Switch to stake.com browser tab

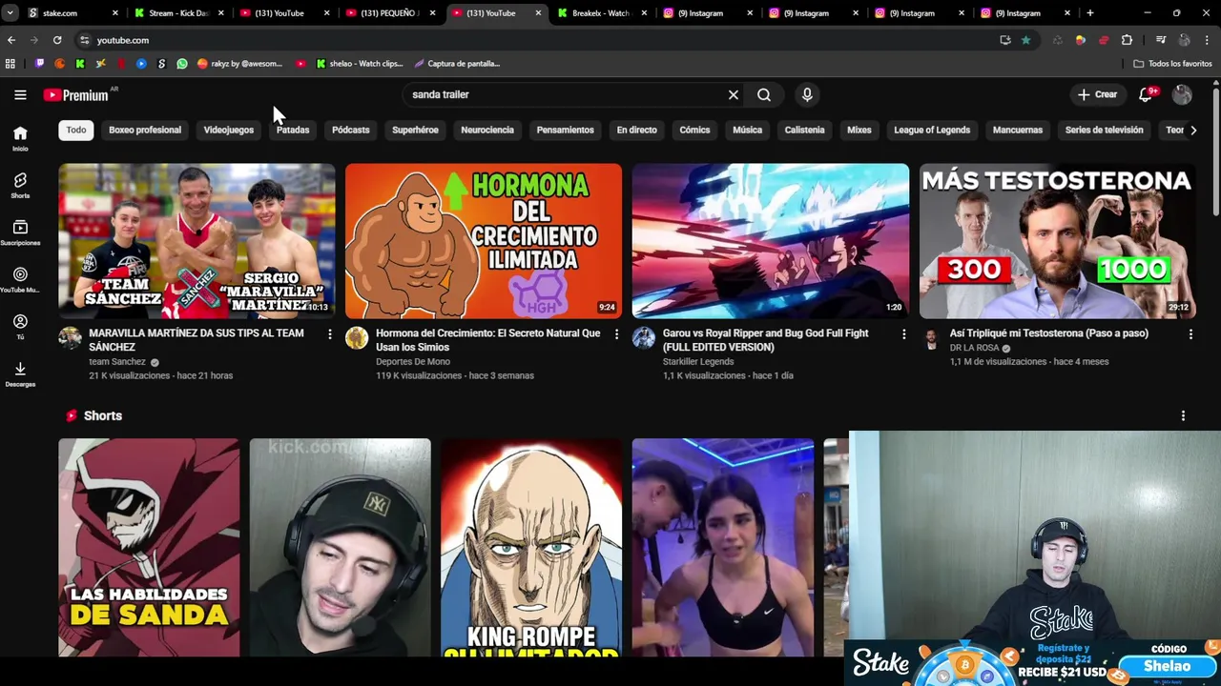pyautogui.click(x=72, y=13)
